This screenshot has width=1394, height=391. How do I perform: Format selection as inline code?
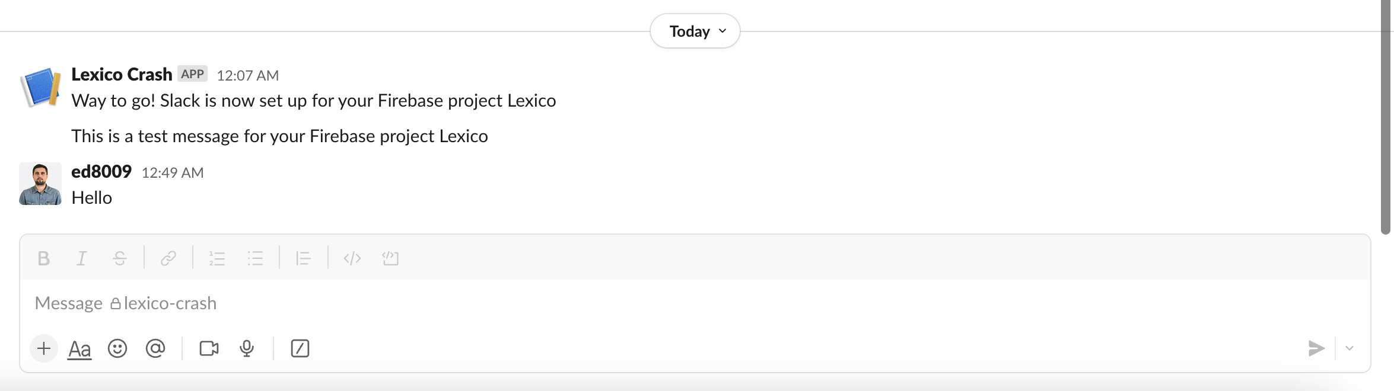click(352, 258)
